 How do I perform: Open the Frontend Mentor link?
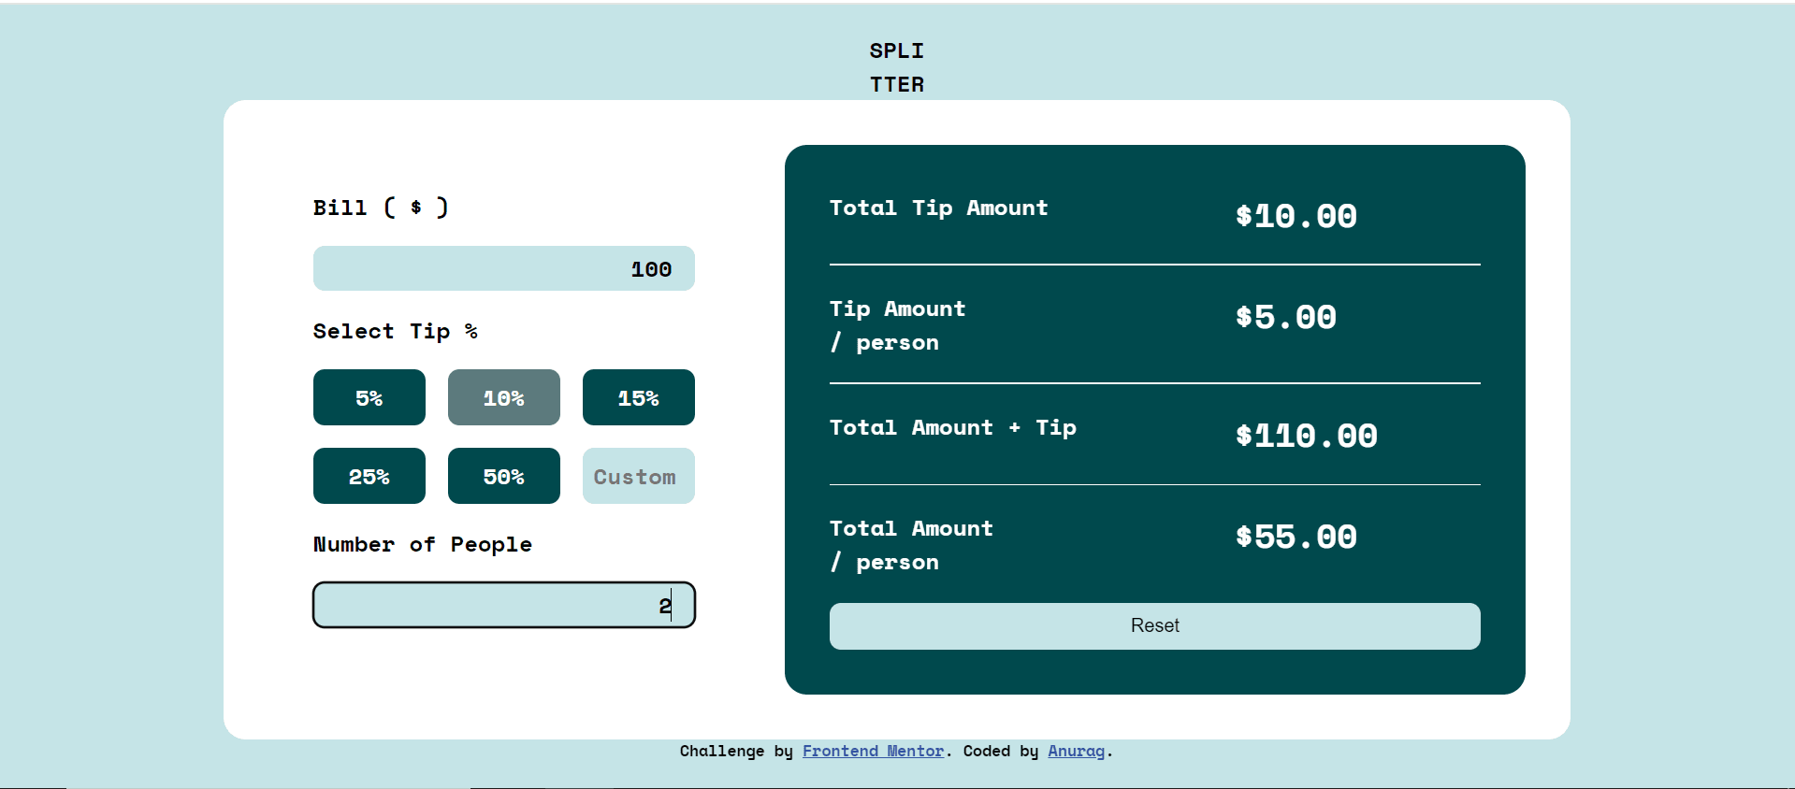tap(873, 751)
